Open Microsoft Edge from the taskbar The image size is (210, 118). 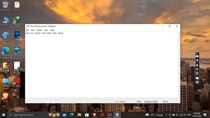coord(72,115)
